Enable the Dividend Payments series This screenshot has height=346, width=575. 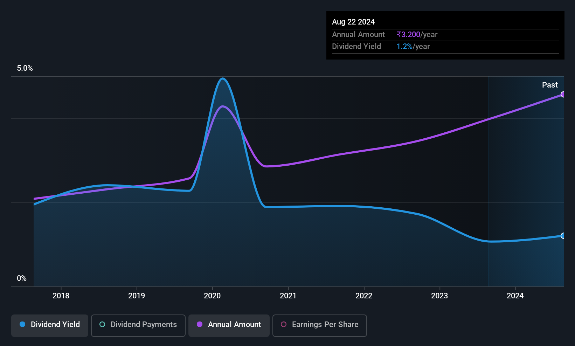[138, 326]
